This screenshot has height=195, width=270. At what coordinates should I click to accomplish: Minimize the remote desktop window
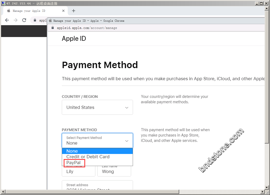[257, 3]
